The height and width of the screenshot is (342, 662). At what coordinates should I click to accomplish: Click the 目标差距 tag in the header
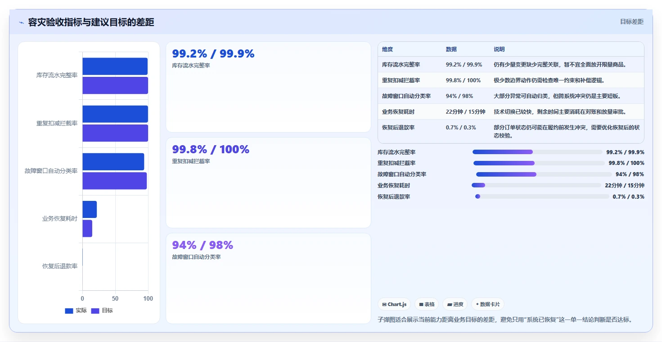[631, 22]
